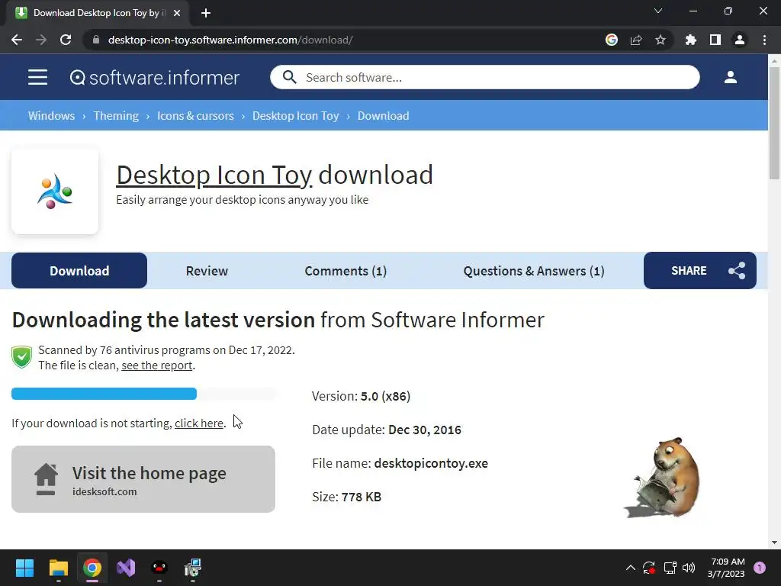Close the Download Desktop Icon Toy tab
Image resolution: width=781 pixels, height=586 pixels.
coord(177,13)
